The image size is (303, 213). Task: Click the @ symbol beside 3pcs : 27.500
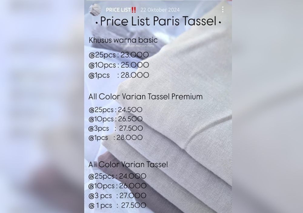pyautogui.click(x=92, y=128)
